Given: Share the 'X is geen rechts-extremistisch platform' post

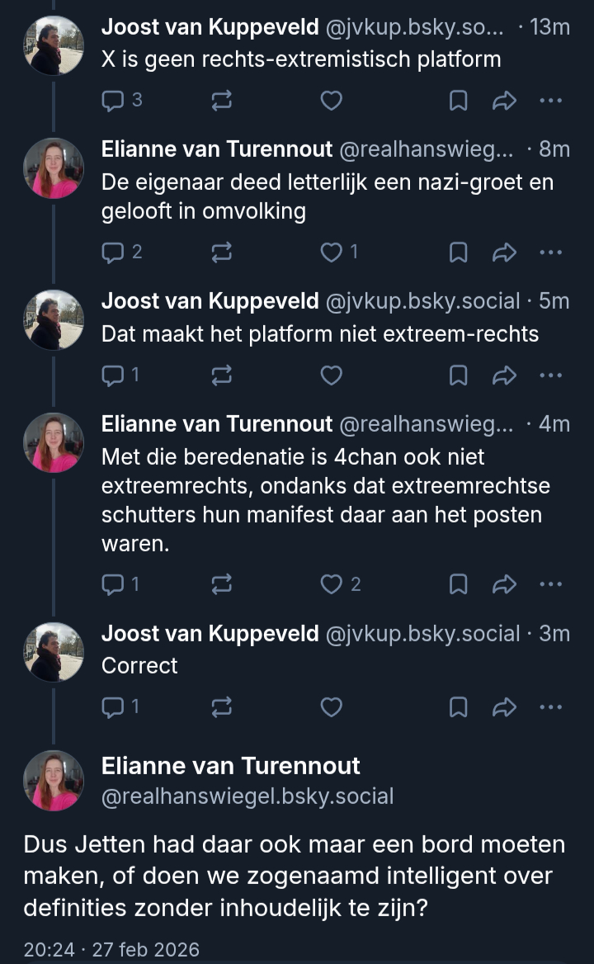Looking at the screenshot, I should pyautogui.click(x=503, y=101).
